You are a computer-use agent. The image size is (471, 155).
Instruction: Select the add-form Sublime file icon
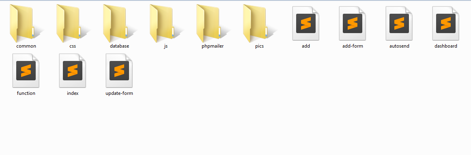tap(353, 23)
